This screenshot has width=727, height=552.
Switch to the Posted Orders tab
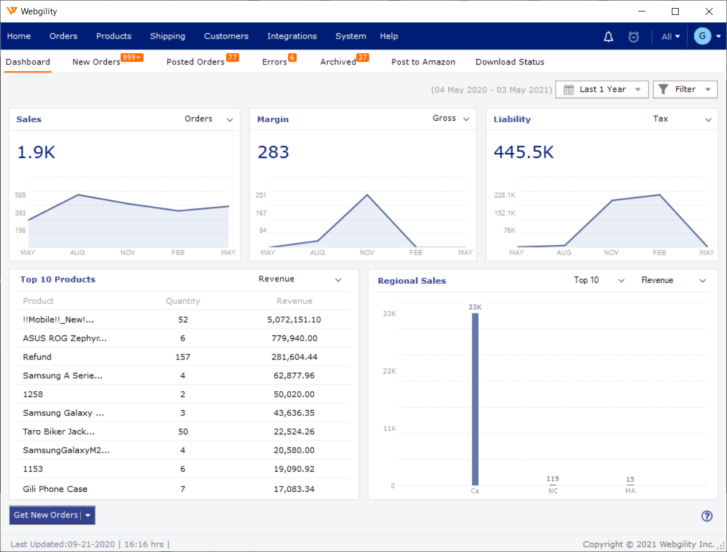[195, 61]
